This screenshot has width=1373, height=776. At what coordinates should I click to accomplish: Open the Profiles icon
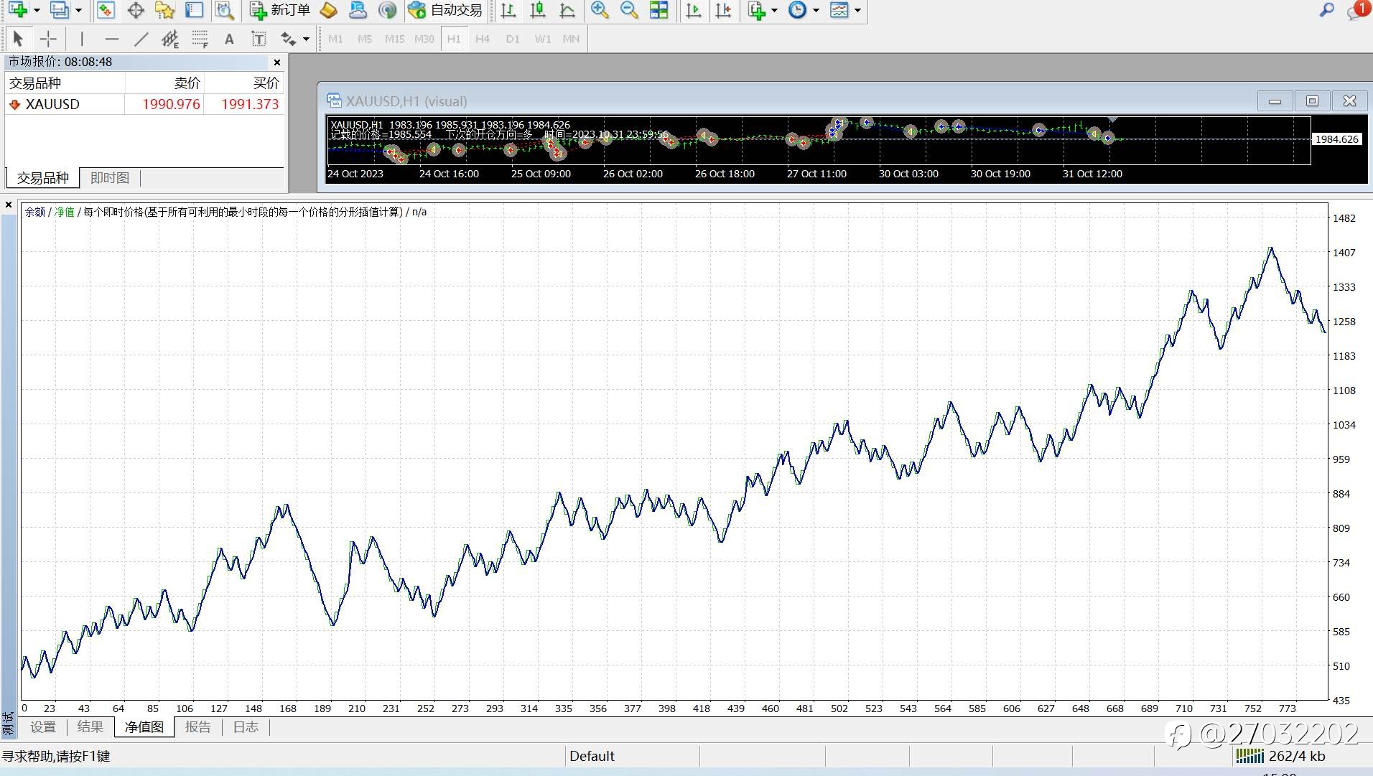pyautogui.click(x=60, y=10)
